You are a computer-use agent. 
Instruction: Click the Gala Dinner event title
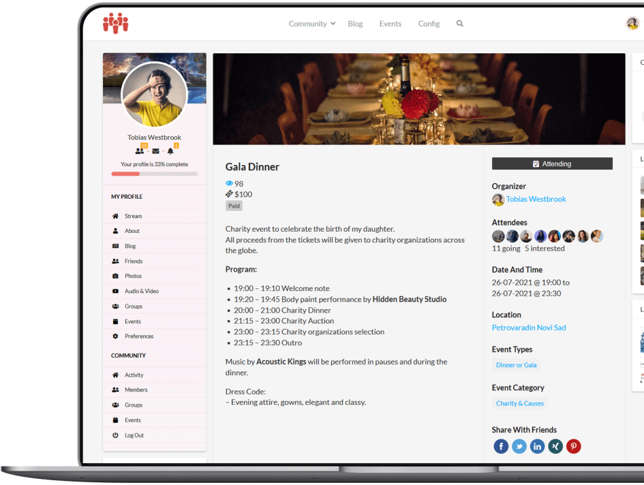point(252,167)
